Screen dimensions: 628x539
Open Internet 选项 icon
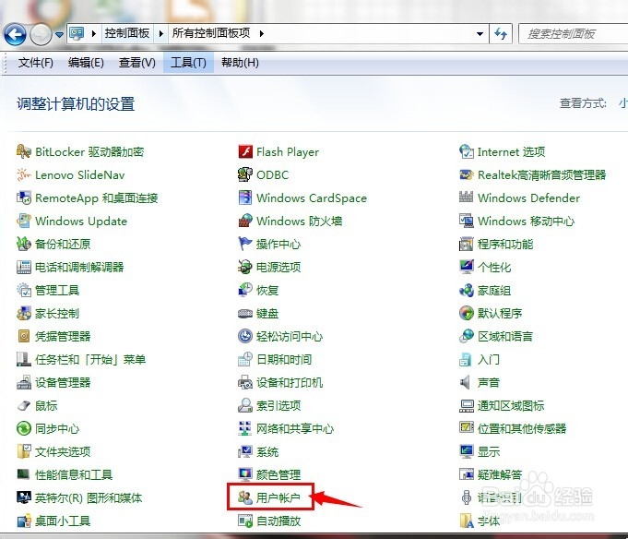tap(467, 152)
